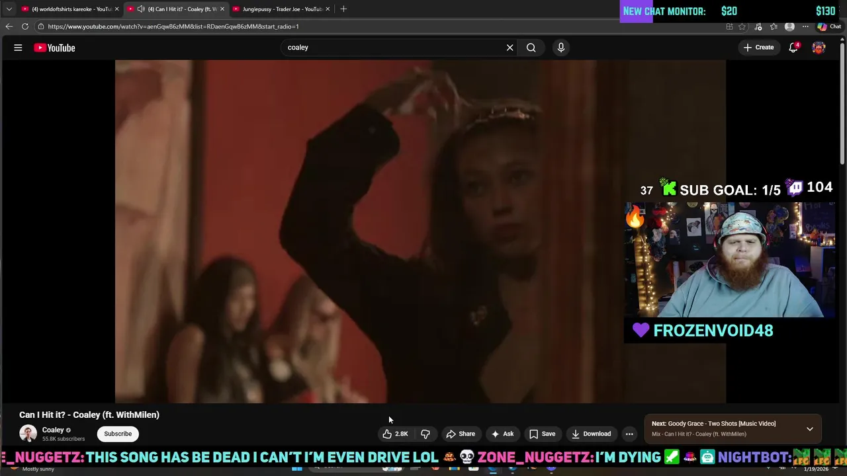Screen dimensions: 847x476
Task: Clear the search box with the X
Action: coord(510,48)
